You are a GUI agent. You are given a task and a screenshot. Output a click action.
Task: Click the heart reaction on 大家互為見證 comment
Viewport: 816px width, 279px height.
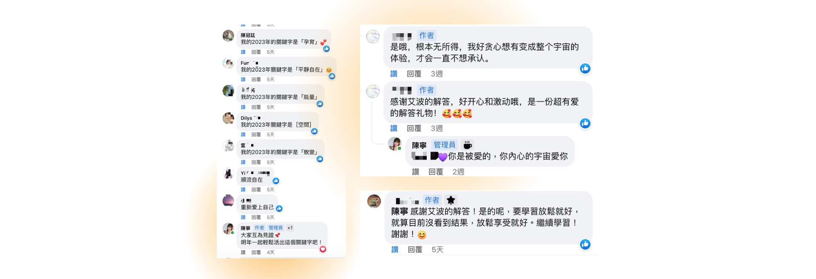pyautogui.click(x=323, y=249)
